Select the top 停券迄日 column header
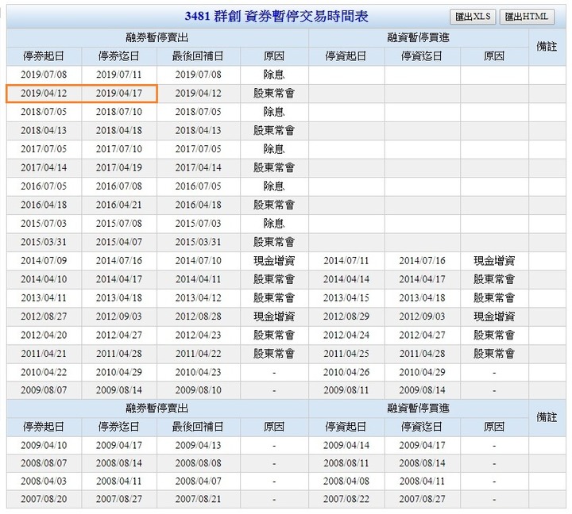 click(119, 56)
